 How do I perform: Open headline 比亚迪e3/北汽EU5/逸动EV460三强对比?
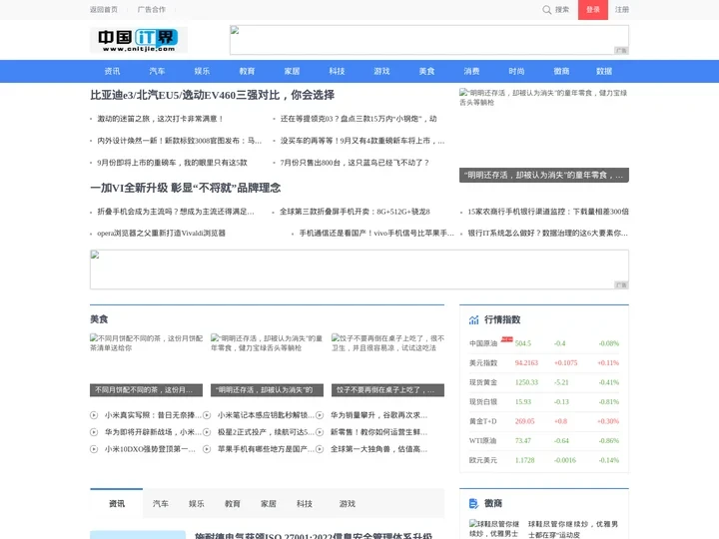pos(213,95)
